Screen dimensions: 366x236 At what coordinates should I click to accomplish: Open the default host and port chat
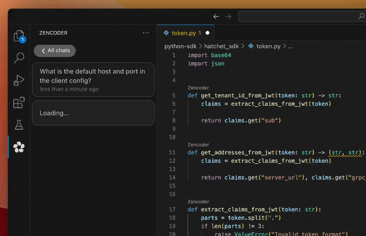pos(93,79)
